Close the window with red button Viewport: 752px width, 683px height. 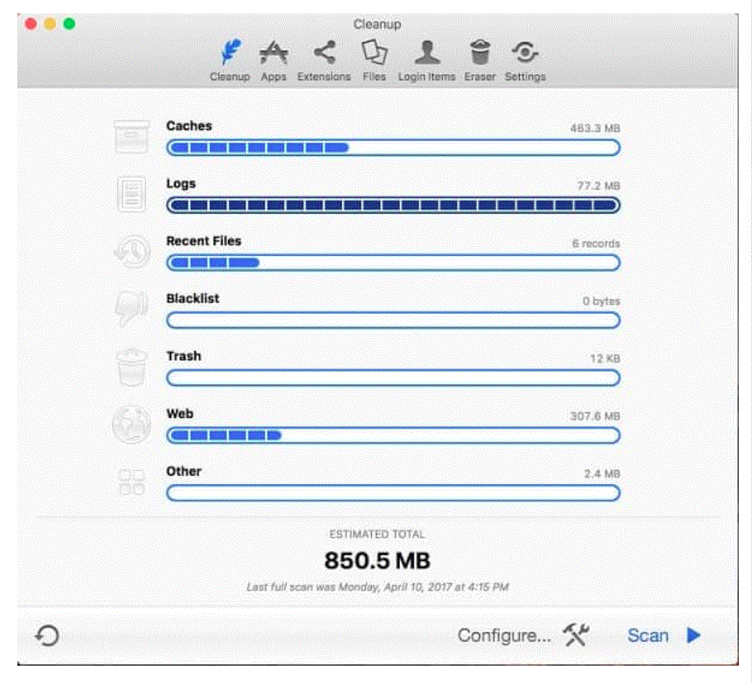31,23
